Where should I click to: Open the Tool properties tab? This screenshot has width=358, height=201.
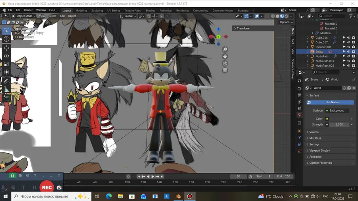coord(299,81)
